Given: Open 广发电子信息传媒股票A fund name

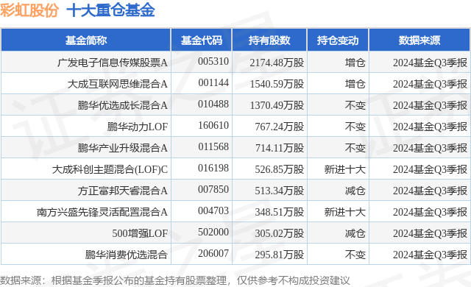Looking at the screenshot, I should pos(113,63).
